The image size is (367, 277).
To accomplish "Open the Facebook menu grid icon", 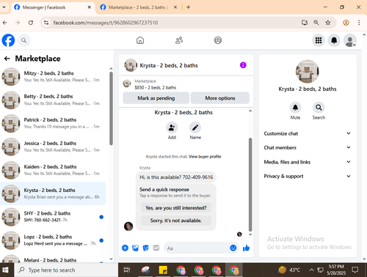I will point(319,40).
